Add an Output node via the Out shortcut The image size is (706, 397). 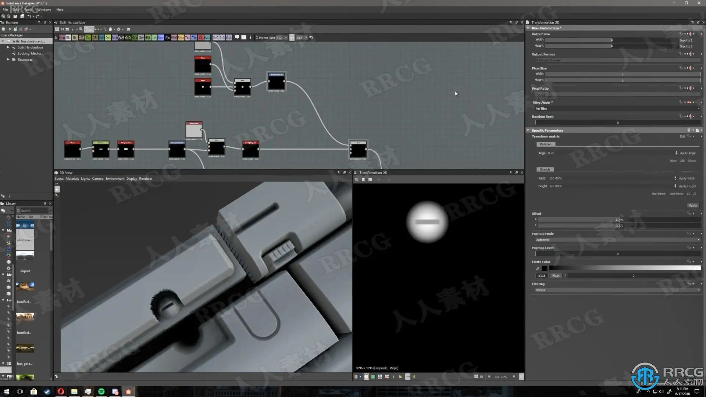pyautogui.click(x=229, y=37)
